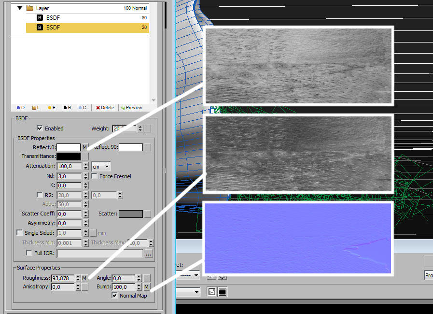Click the E add-emitter button

pyautogui.click(x=52, y=108)
